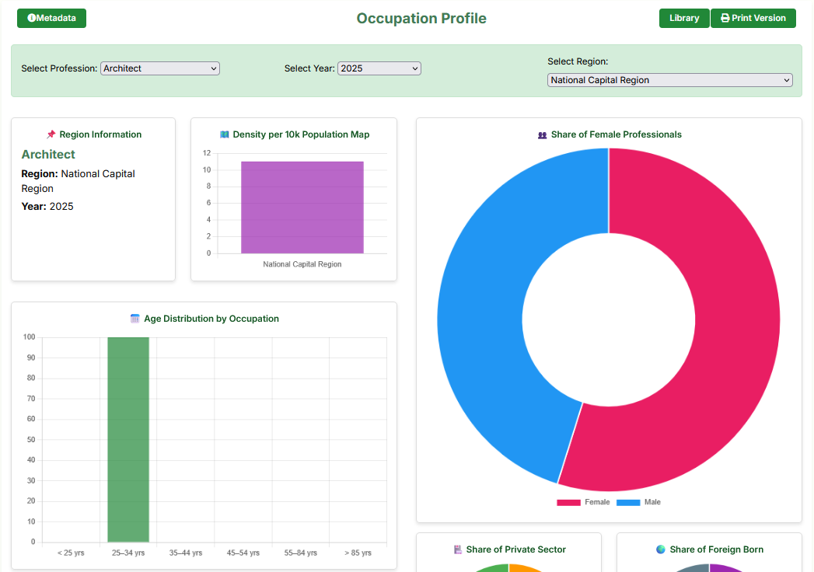The height and width of the screenshot is (572, 814).
Task: Click the 'Share of Female Professionals' title
Action: 617,134
